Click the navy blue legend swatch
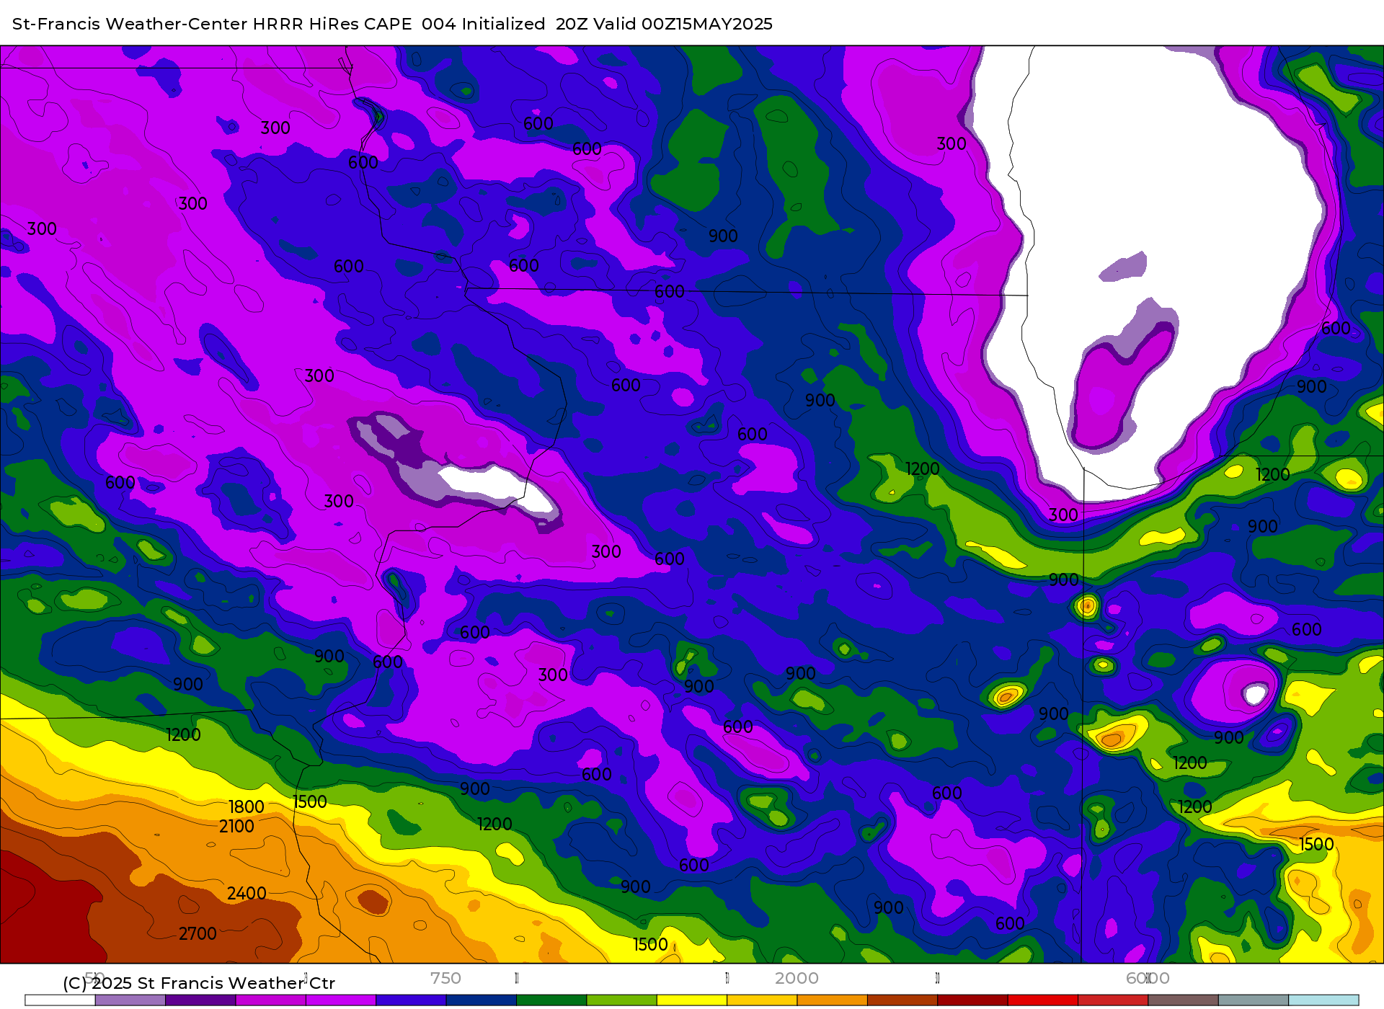The height and width of the screenshot is (1009, 1384). click(x=482, y=1000)
